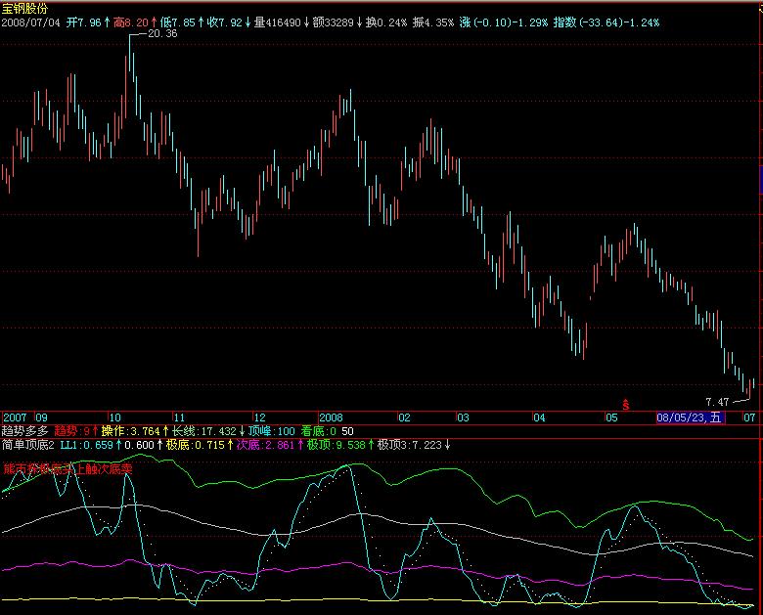Click the 09 month marker
763x615 pixels.
point(41,417)
